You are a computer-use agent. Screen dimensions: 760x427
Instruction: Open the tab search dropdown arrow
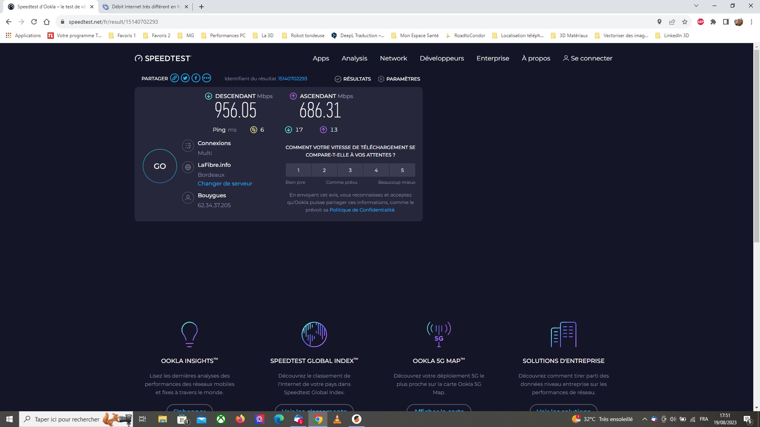696,6
